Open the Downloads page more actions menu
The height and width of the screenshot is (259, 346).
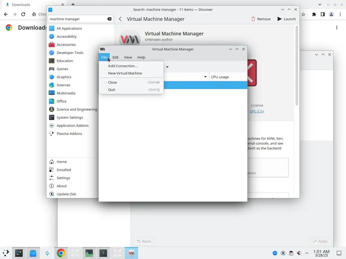(x=337, y=28)
